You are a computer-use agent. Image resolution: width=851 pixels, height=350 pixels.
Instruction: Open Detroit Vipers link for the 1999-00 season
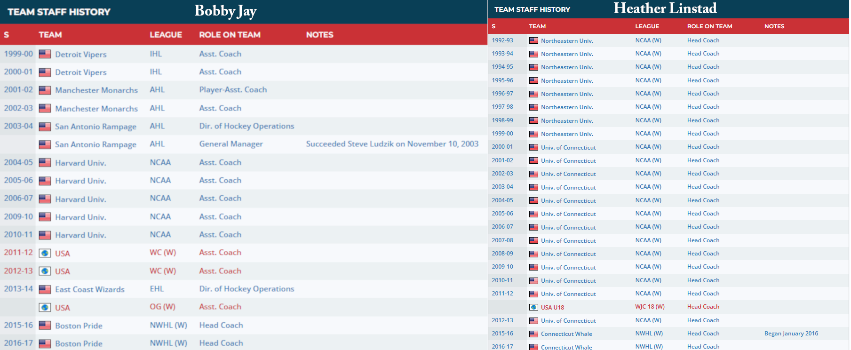(x=80, y=54)
